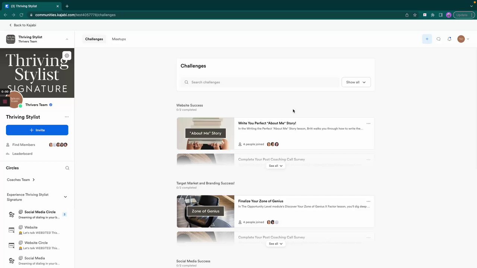
Task: Click the Website circle www icon
Action: (12, 230)
